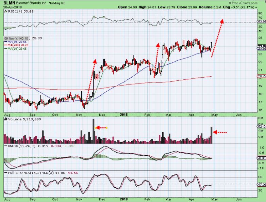The width and height of the screenshot is (266, 202).
Task: Click the bar icon beside Volume label
Action: coord(6,119)
